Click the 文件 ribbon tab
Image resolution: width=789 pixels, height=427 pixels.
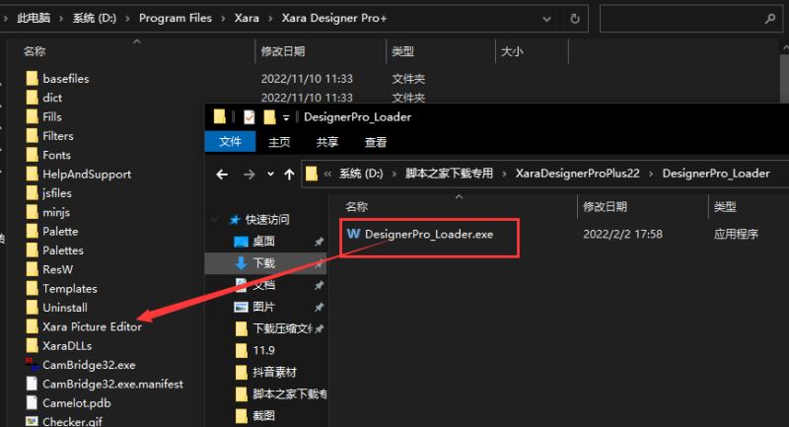coord(230,142)
